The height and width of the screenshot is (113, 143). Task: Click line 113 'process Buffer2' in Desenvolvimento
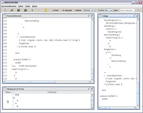[x=22, y=59]
